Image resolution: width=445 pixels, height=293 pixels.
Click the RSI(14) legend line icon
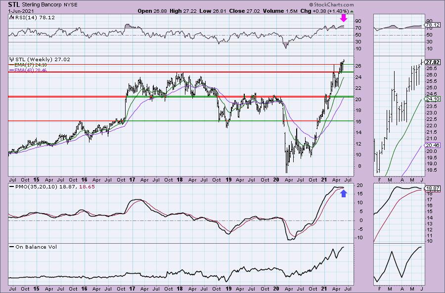click(x=11, y=17)
